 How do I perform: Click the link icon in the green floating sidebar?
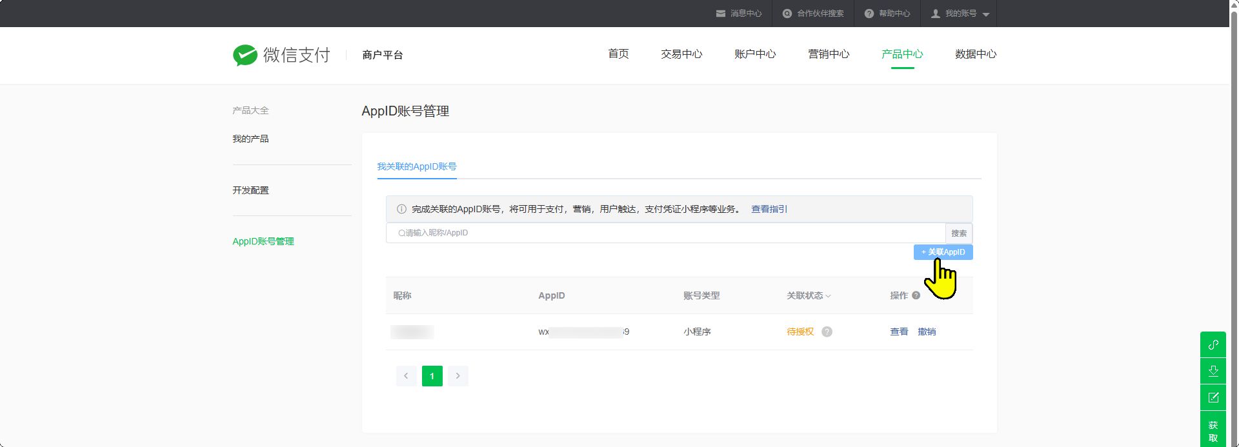click(x=1213, y=344)
